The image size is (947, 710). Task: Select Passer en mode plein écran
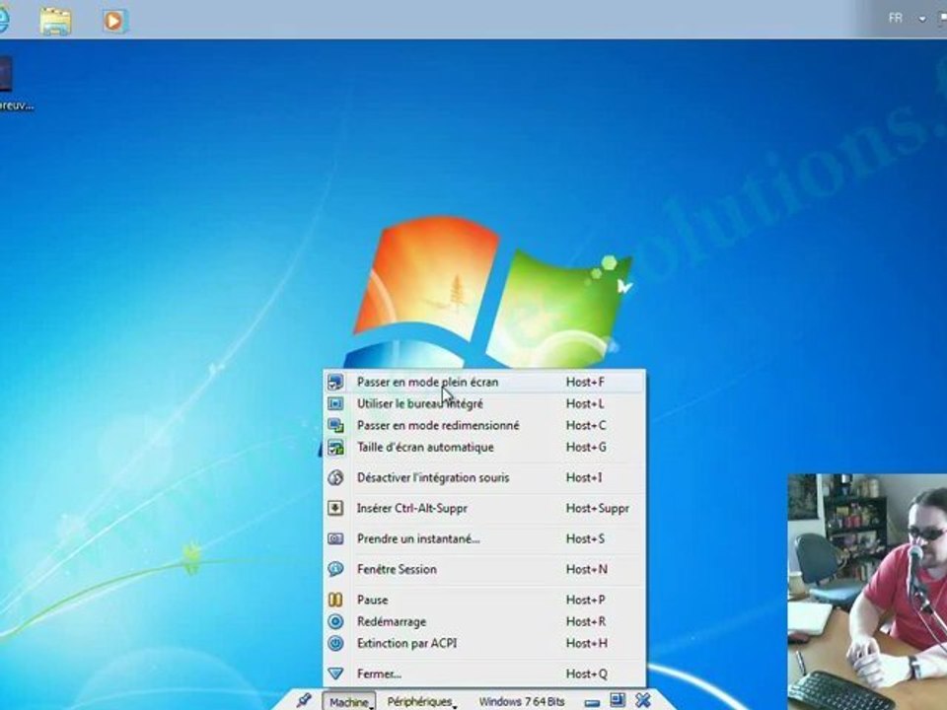coord(484,382)
